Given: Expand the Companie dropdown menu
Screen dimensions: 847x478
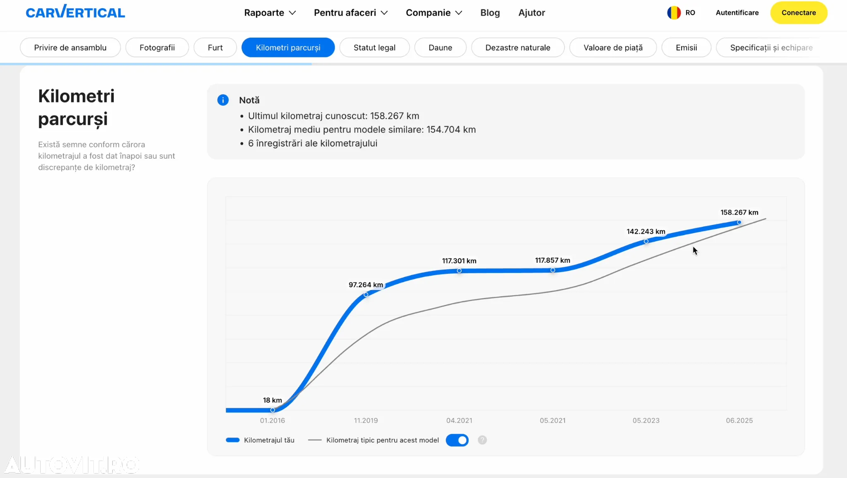Looking at the screenshot, I should [434, 13].
